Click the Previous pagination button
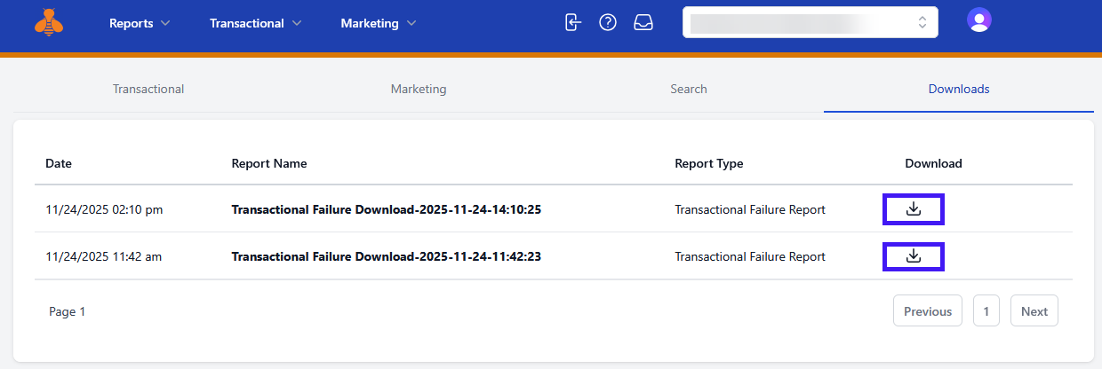Screen dimensions: 1102x369 [x=927, y=311]
